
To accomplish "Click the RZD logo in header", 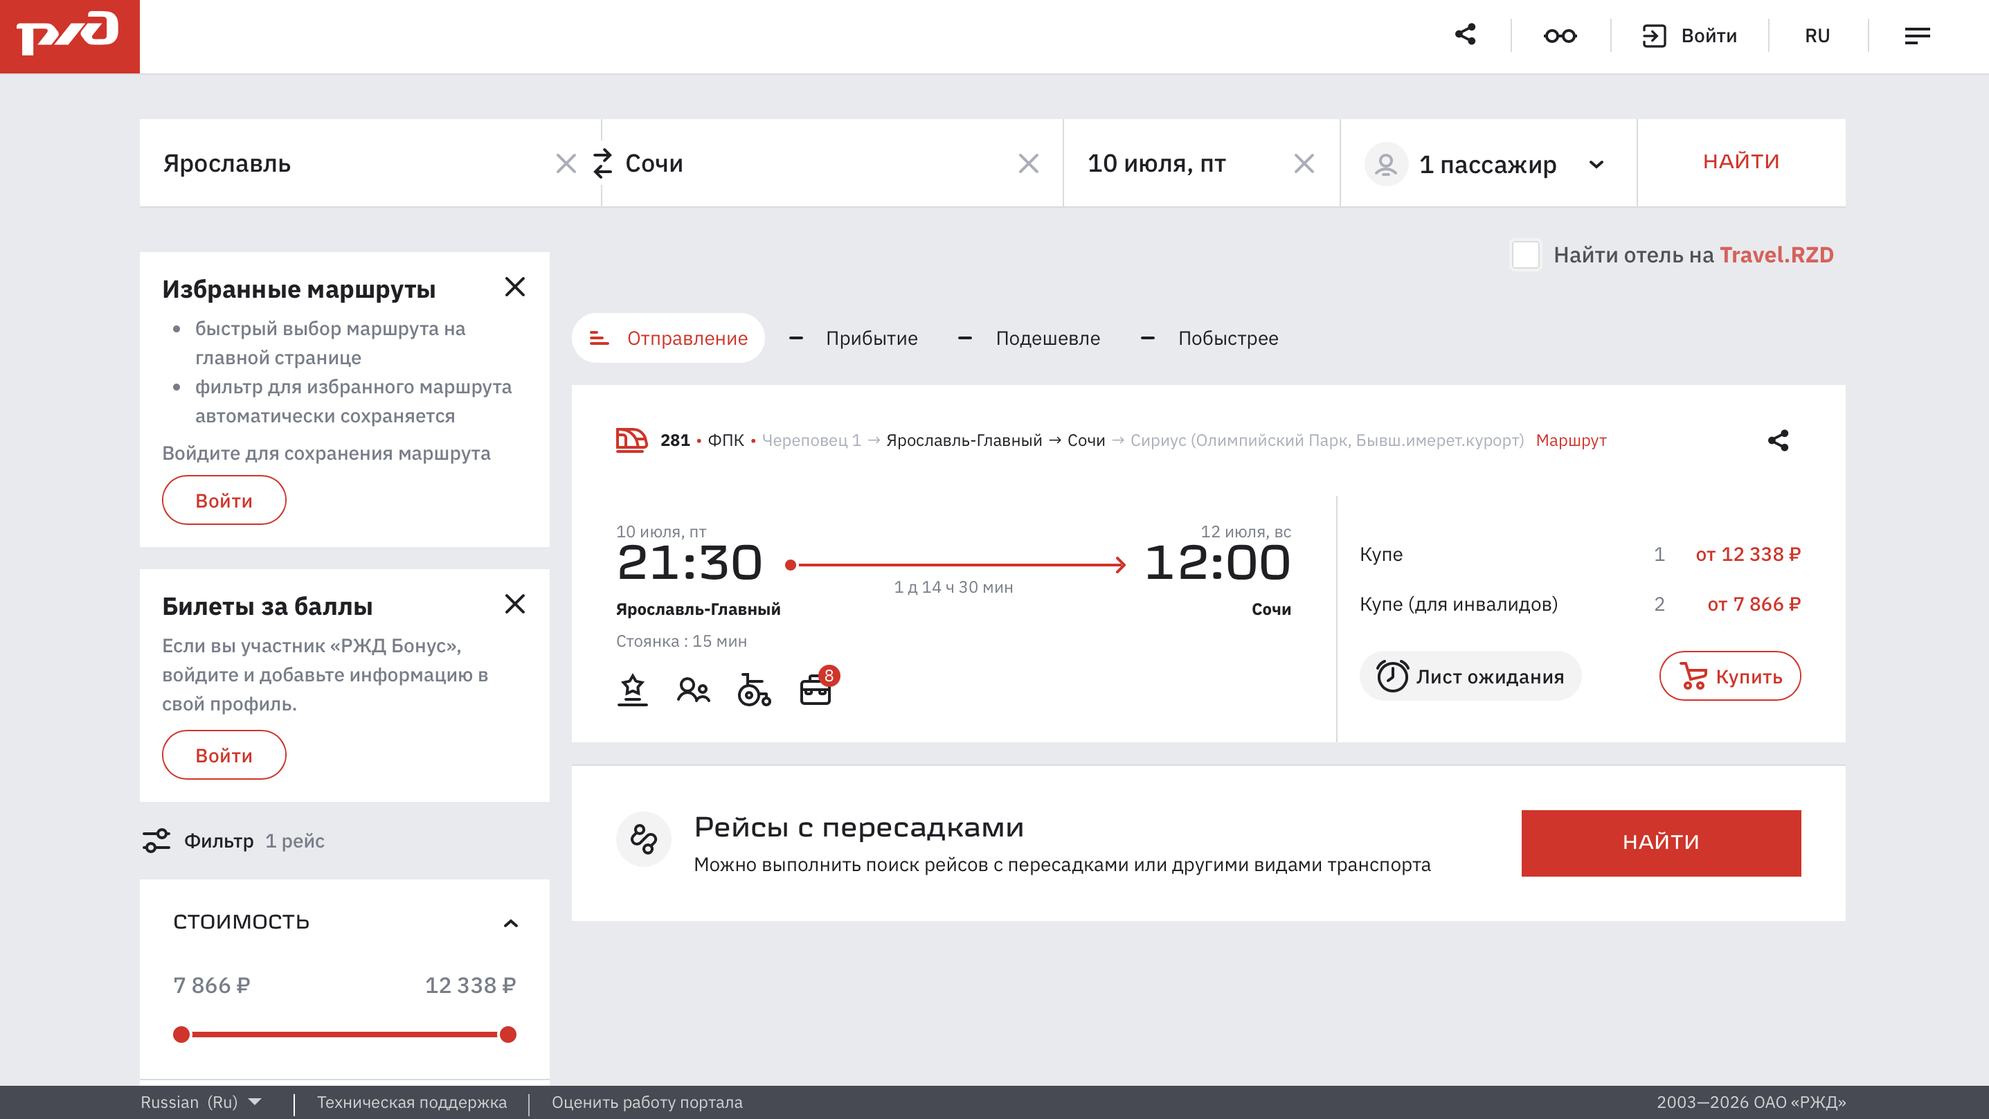I will pos(69,35).
